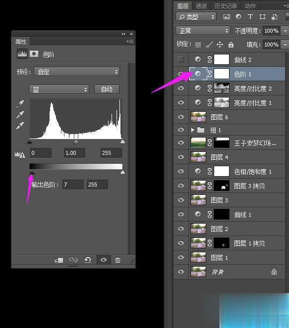Toggle visibility of 图层 6
This screenshot has height=328, width=289.
[180, 117]
